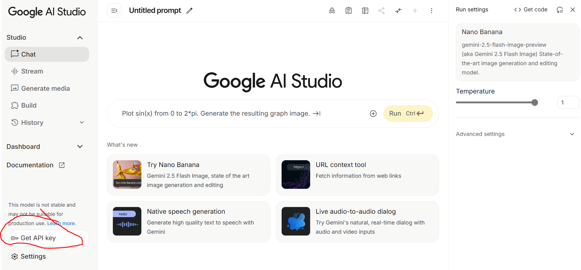Click the compare mode icon
581x270 pixels.
click(365, 11)
